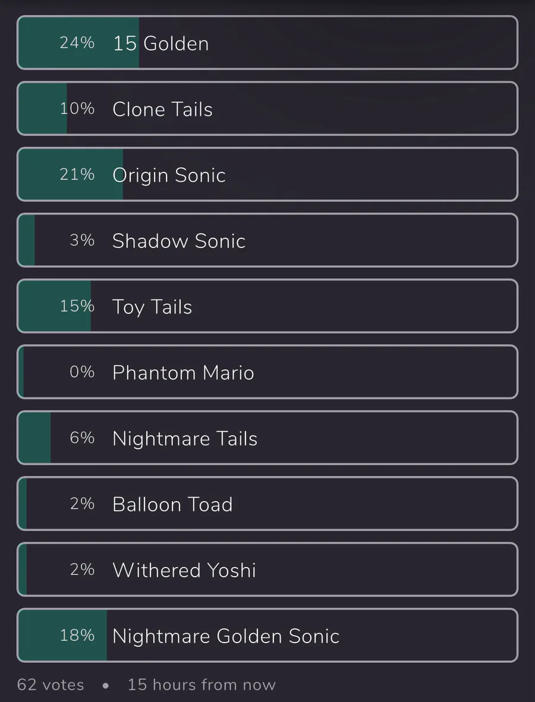The image size is (535, 702).
Task: Click the "15 hours from now" timestamp
Action: [202, 685]
